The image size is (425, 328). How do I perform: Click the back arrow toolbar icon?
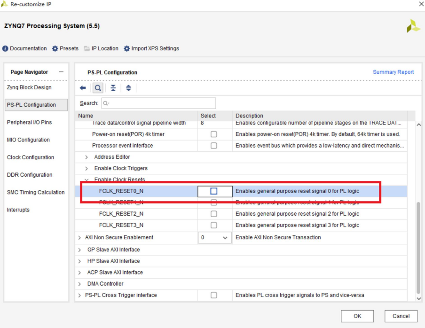83,88
